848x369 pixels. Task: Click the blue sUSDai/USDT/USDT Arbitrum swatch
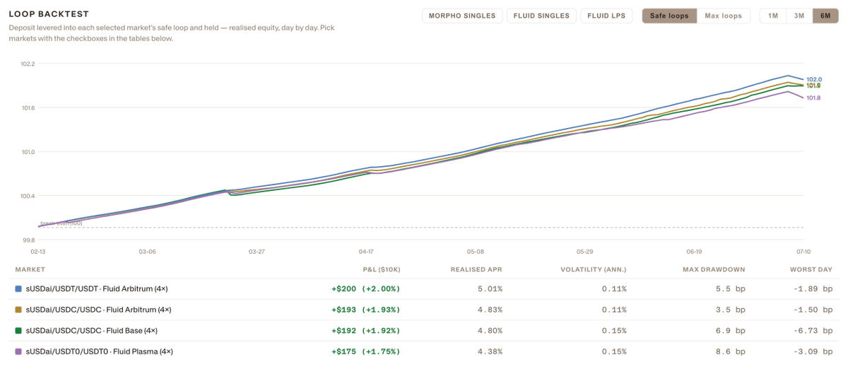click(18, 289)
